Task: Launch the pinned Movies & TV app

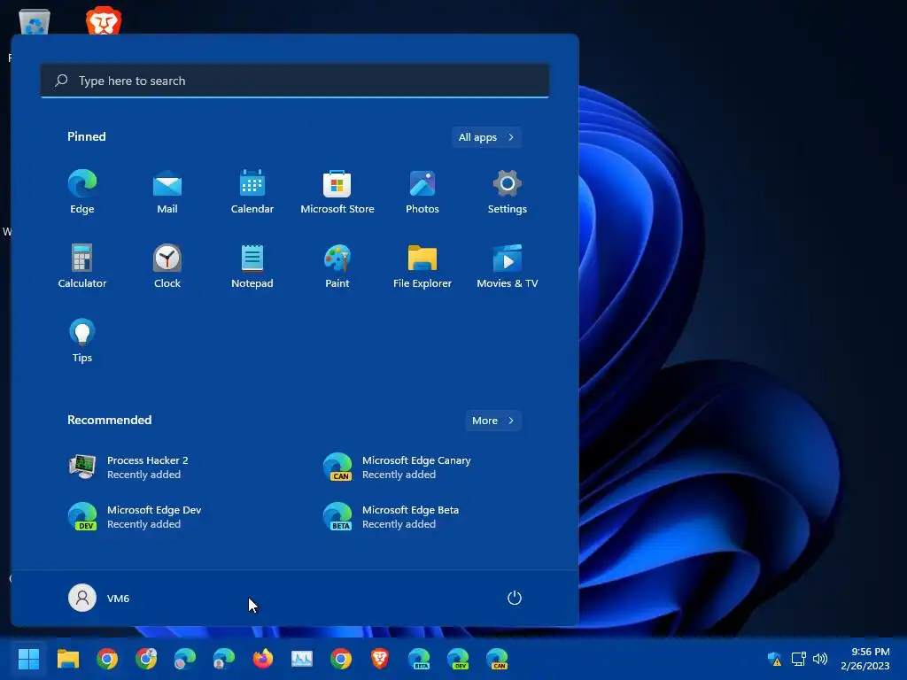Action: tap(508, 267)
